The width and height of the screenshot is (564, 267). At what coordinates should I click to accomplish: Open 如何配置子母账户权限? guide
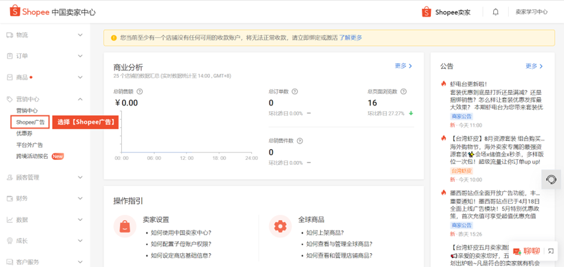click(181, 244)
